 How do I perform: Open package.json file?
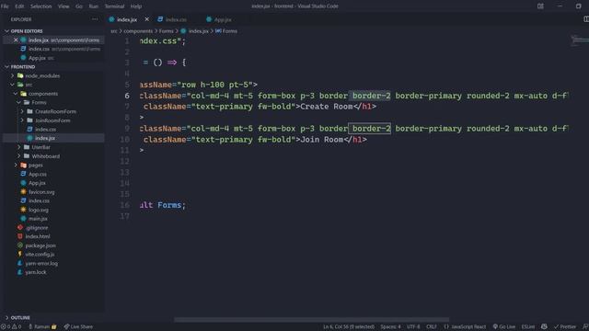[x=40, y=245]
